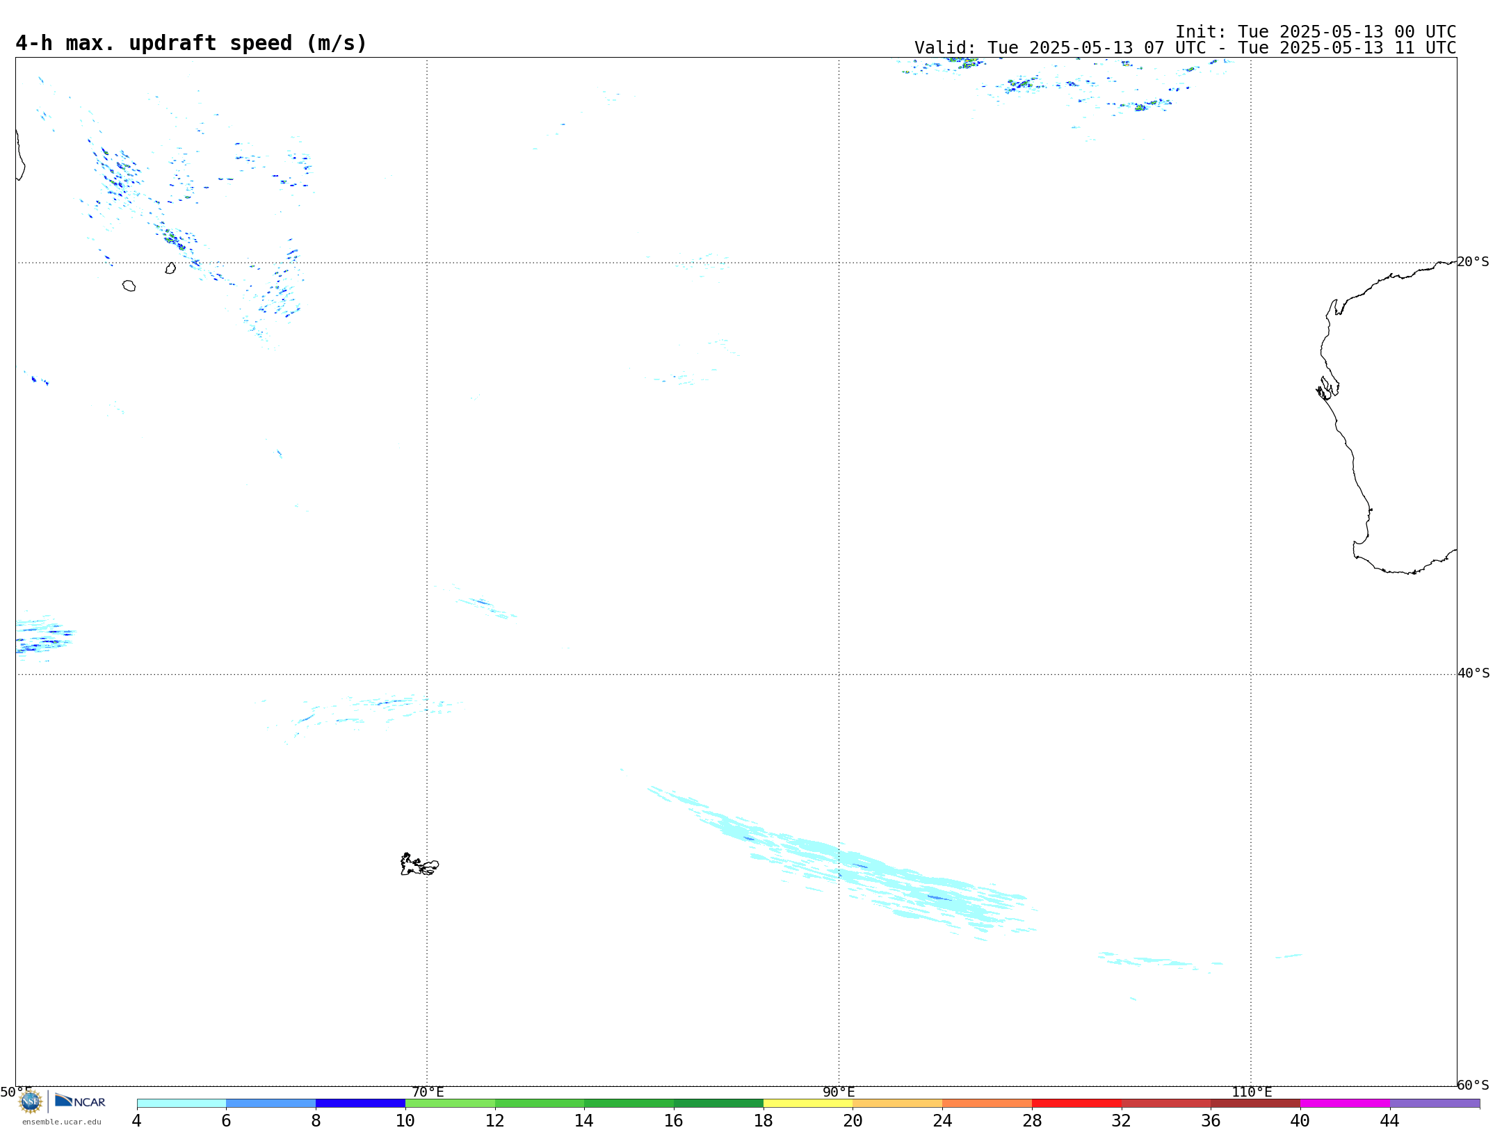Screen dimensions: 1502x1130
Task: Pick the green 14–16 m/s swatch
Action: pos(629,1104)
